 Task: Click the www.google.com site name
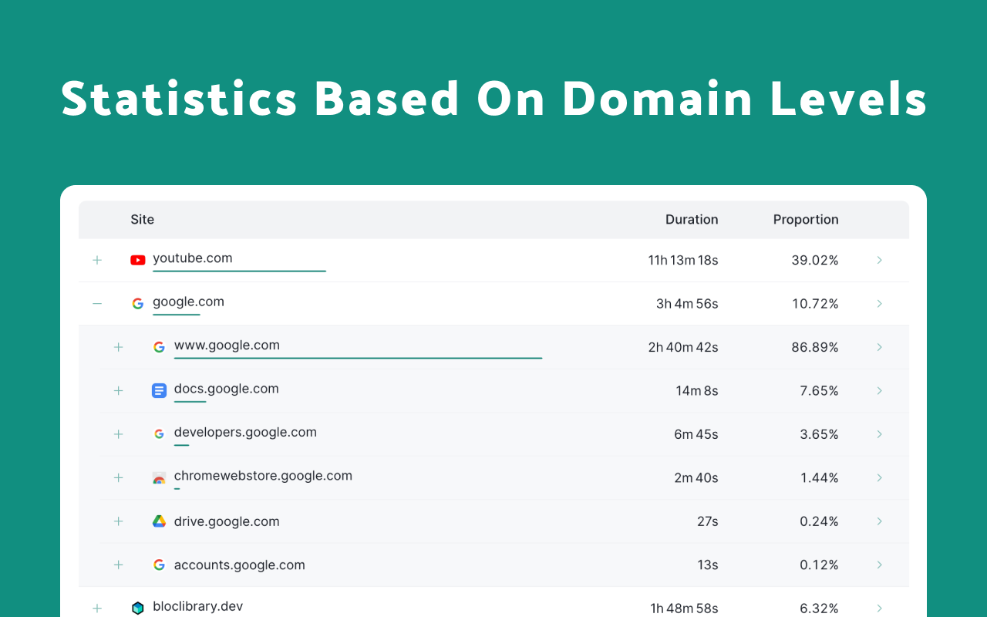(x=227, y=346)
